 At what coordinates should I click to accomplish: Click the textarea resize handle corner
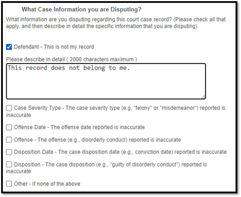tap(203, 97)
